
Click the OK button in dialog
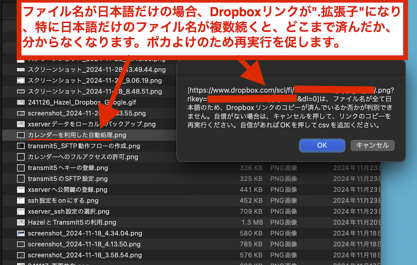click(322, 145)
